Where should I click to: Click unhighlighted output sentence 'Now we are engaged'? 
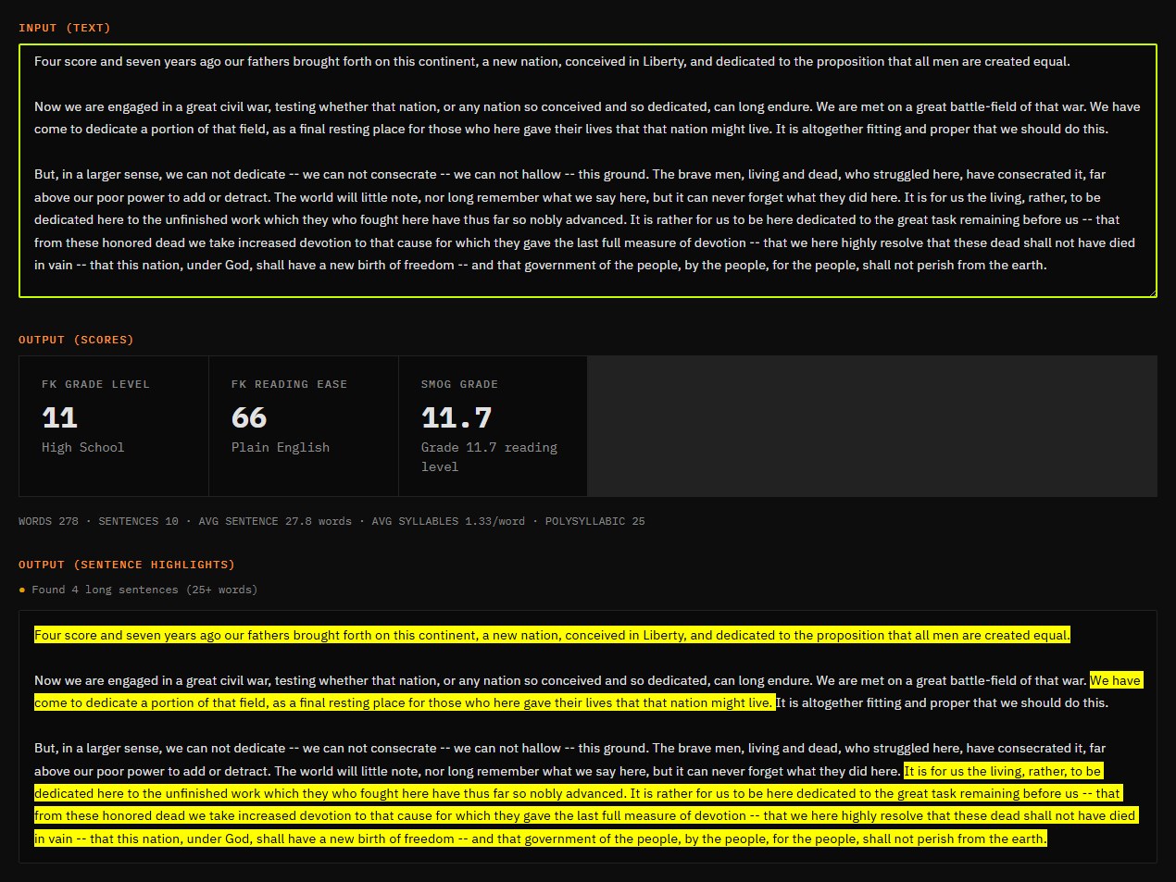pos(423,680)
